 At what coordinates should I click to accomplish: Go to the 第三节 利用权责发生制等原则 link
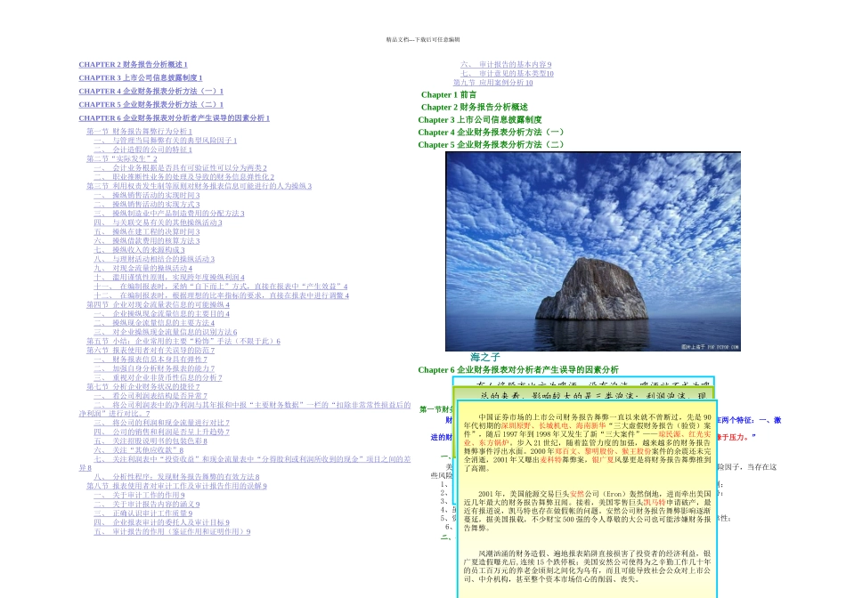click(199, 186)
